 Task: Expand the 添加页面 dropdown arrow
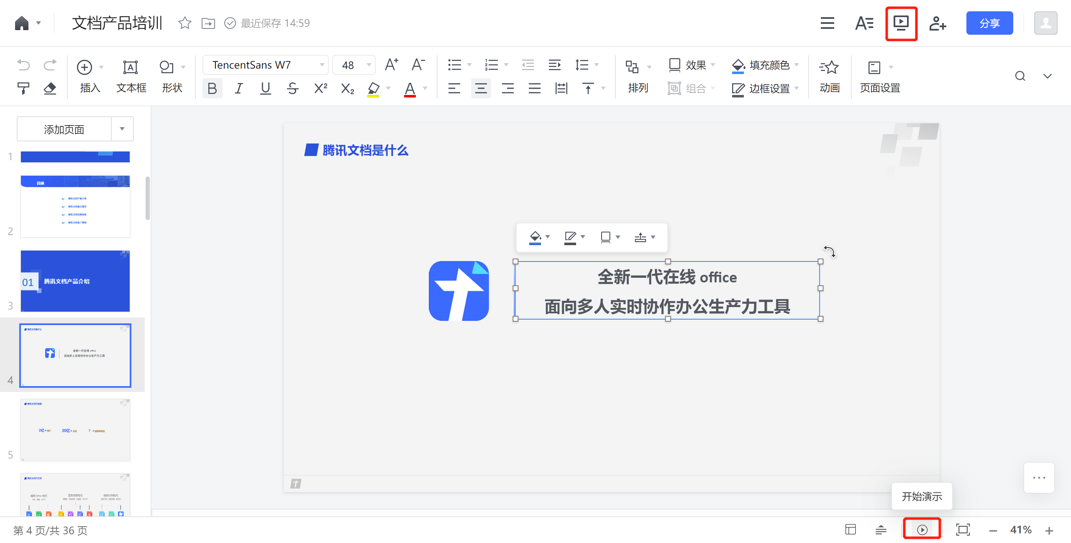122,129
